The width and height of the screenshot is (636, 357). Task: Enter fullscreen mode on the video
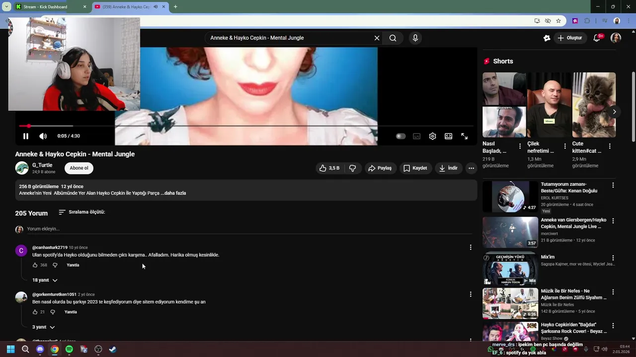tap(465, 136)
